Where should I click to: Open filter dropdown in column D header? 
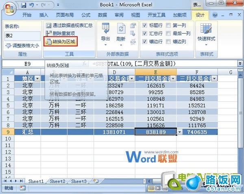click(132, 78)
